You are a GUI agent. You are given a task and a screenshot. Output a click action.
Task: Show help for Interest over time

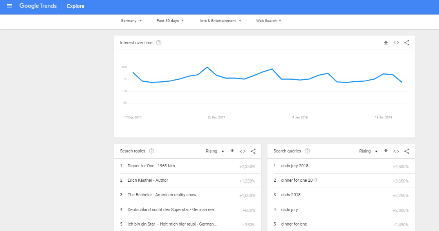159,43
